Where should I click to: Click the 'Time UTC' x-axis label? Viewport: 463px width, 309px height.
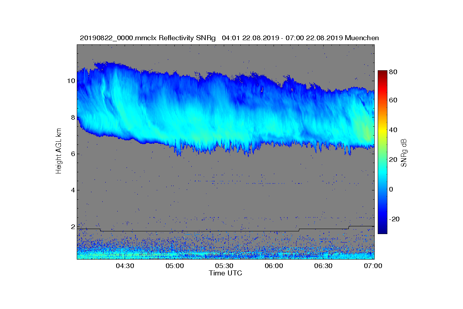(x=226, y=273)
